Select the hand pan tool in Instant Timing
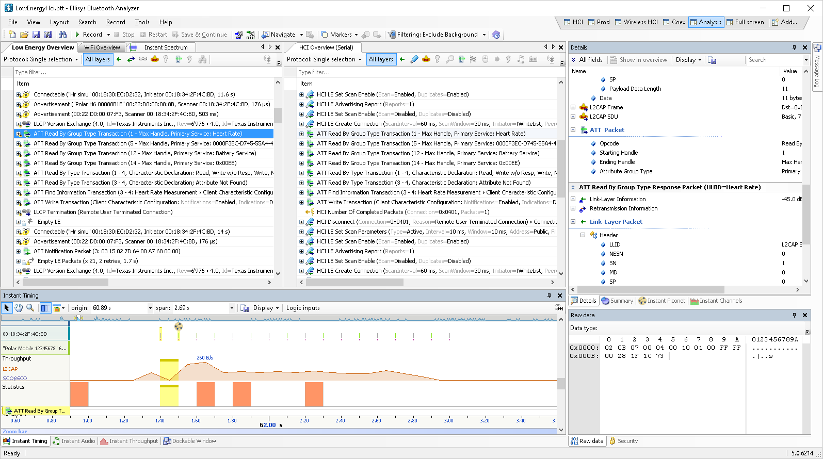This screenshot has width=823, height=459. tap(19, 308)
